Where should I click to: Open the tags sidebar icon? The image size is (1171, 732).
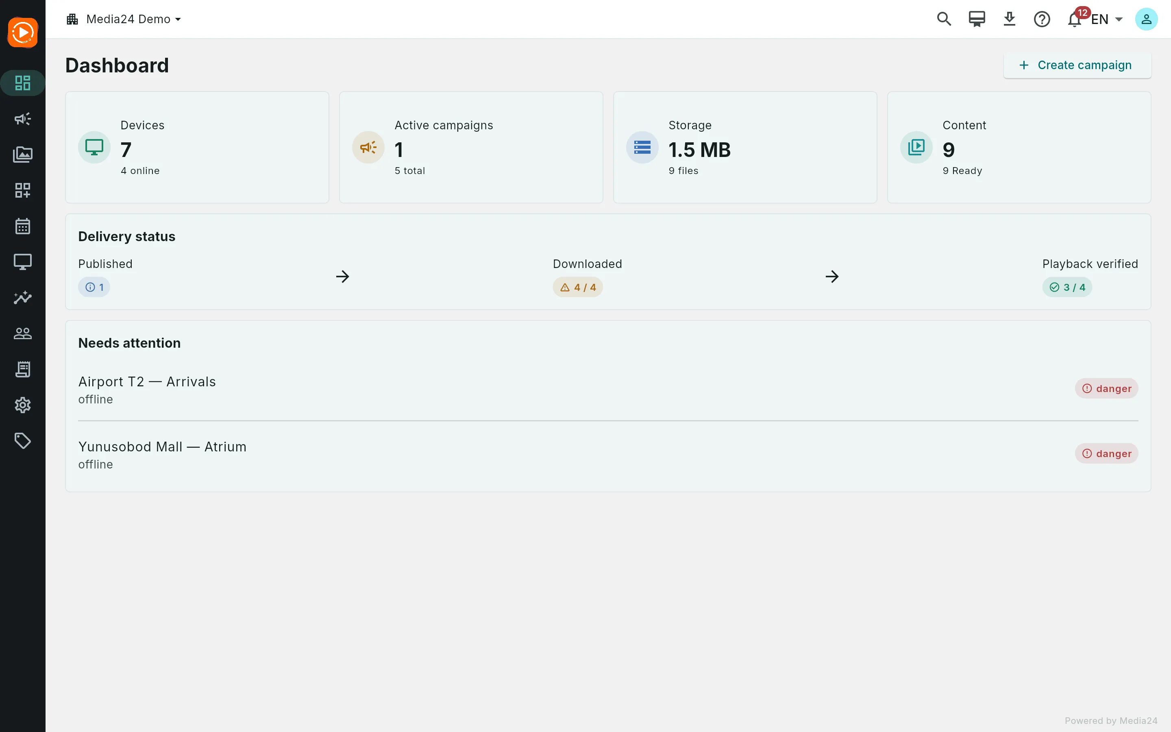[x=23, y=441]
